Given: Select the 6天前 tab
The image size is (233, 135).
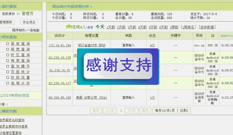Looking at the screenshot, I should 163,27.
